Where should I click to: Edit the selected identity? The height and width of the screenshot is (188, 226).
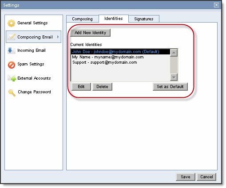pyautogui.click(x=81, y=87)
